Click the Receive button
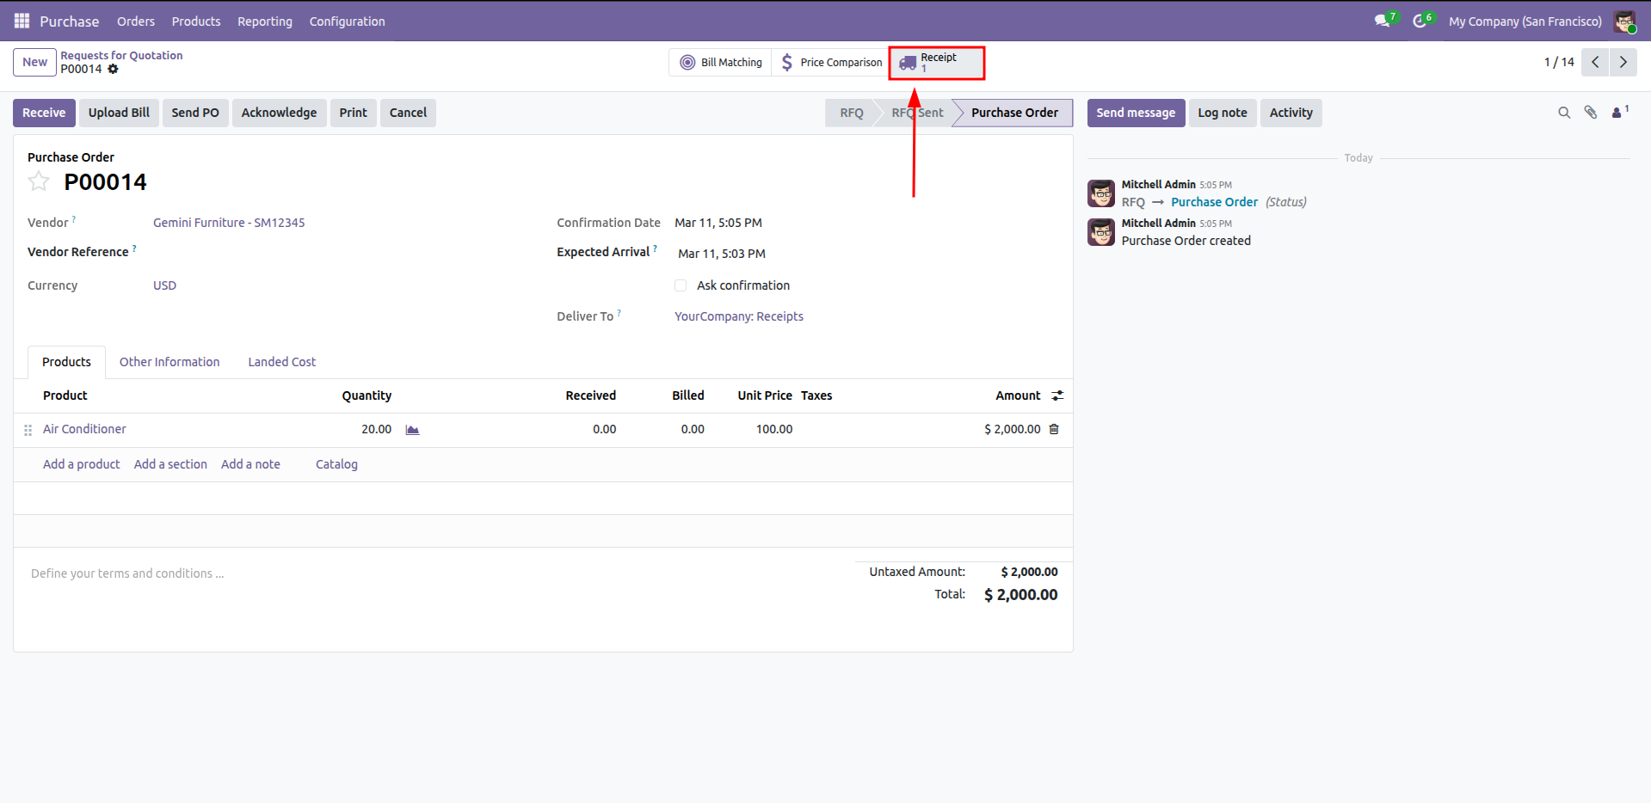1651x803 pixels. point(44,113)
